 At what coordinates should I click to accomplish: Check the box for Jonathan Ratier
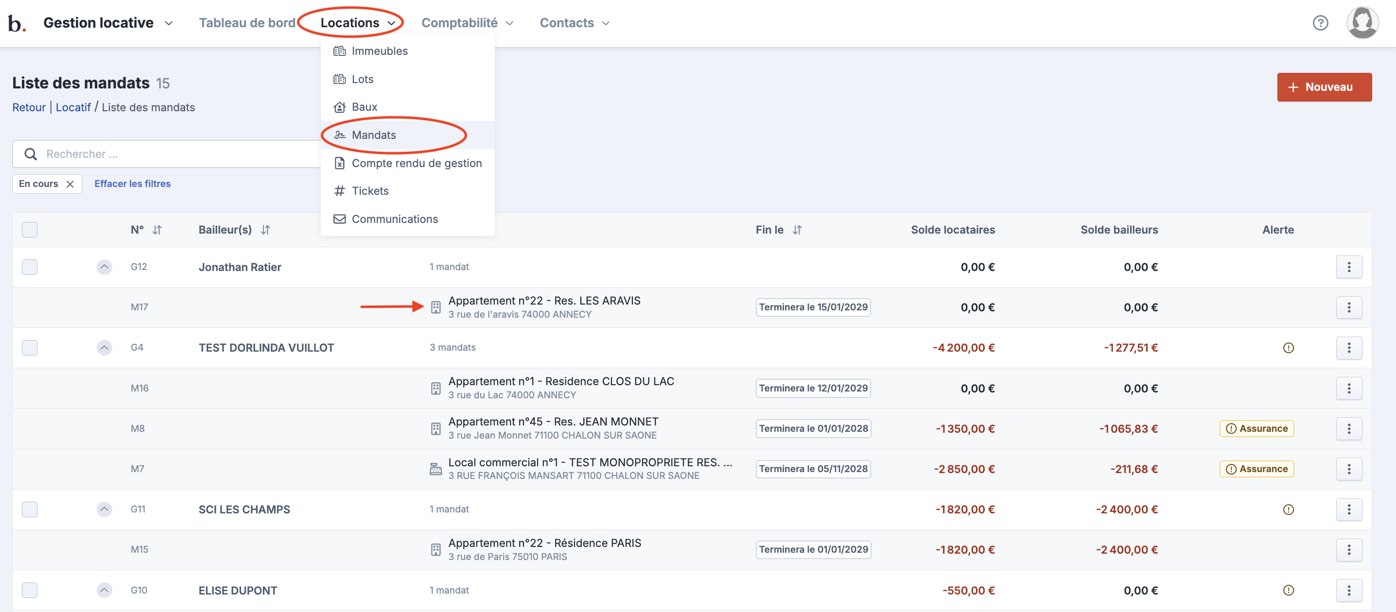30,267
